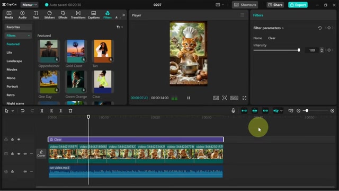
Task: Open the Shortcuts panel
Action: click(245, 5)
